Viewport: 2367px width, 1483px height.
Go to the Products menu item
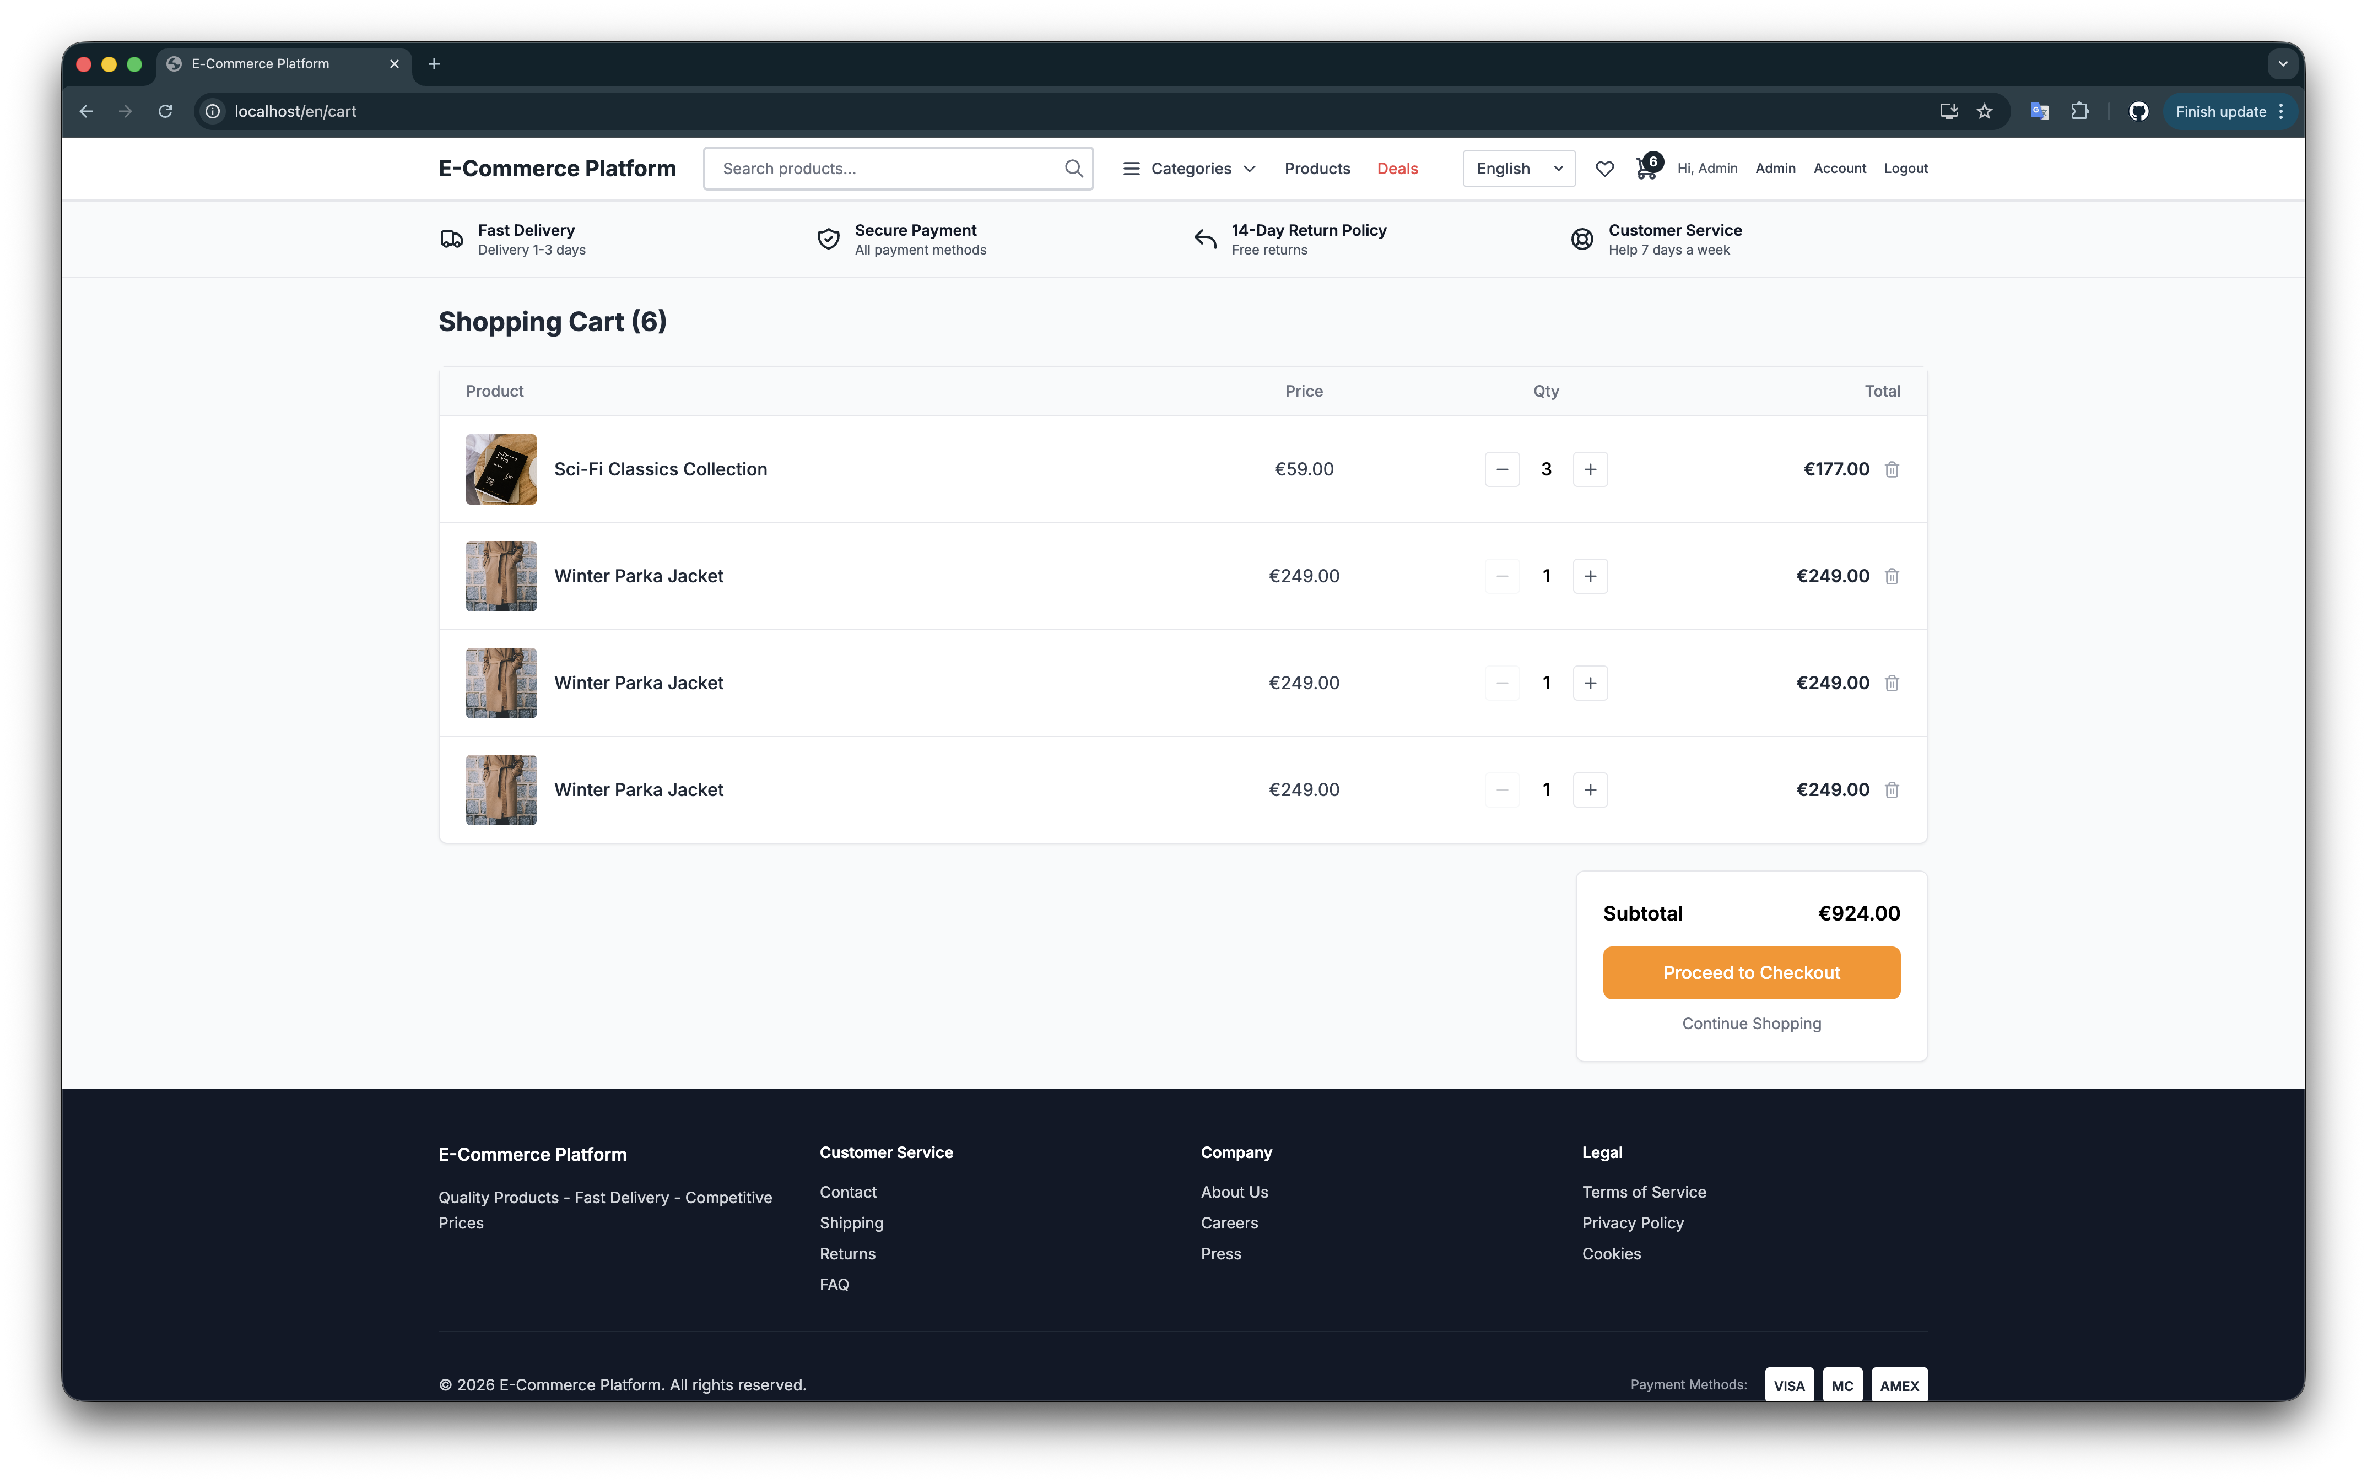click(x=1316, y=169)
